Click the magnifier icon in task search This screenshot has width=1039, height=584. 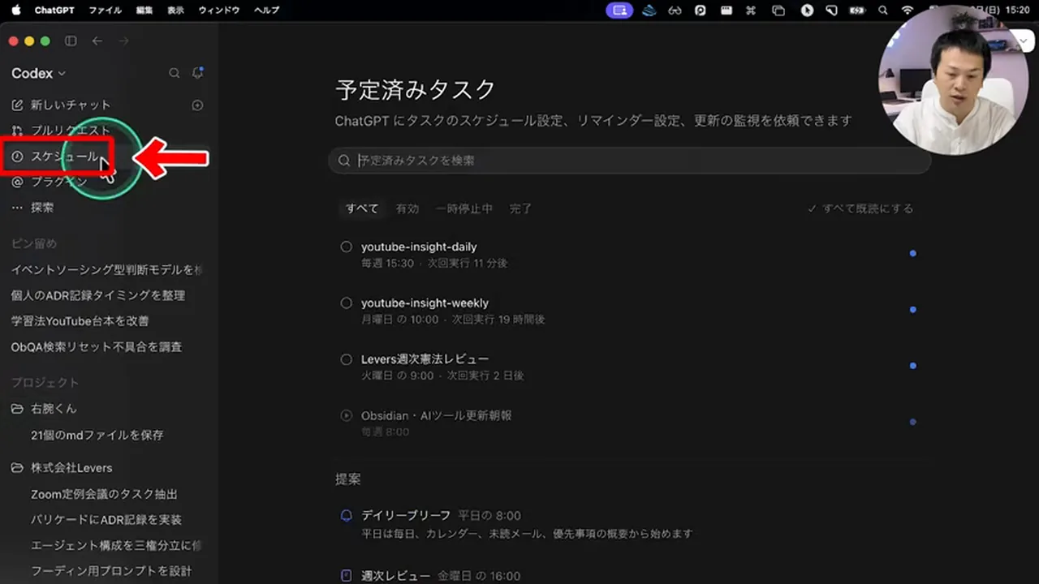coord(344,161)
